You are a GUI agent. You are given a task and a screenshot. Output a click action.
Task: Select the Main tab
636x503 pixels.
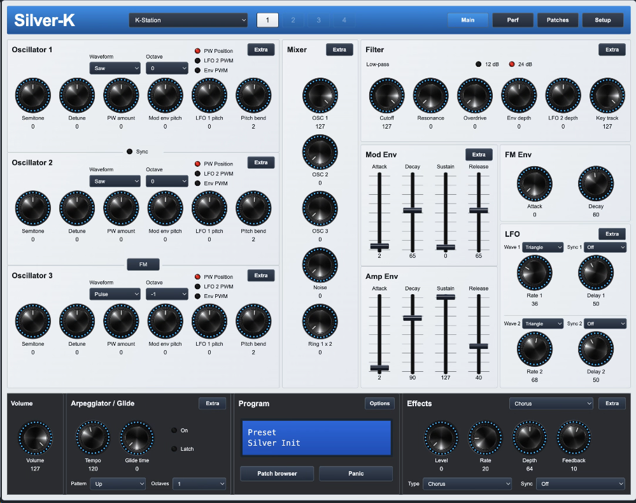click(468, 20)
